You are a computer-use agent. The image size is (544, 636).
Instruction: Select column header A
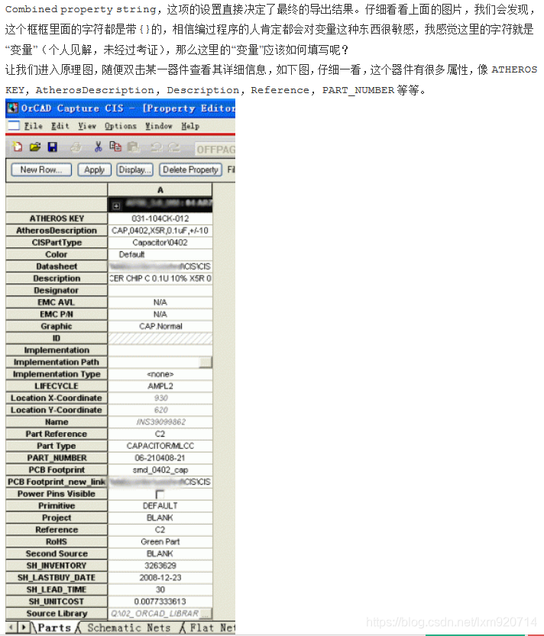[160, 190]
